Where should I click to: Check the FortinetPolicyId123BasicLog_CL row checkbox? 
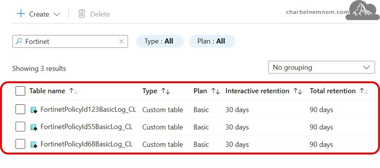point(20,110)
